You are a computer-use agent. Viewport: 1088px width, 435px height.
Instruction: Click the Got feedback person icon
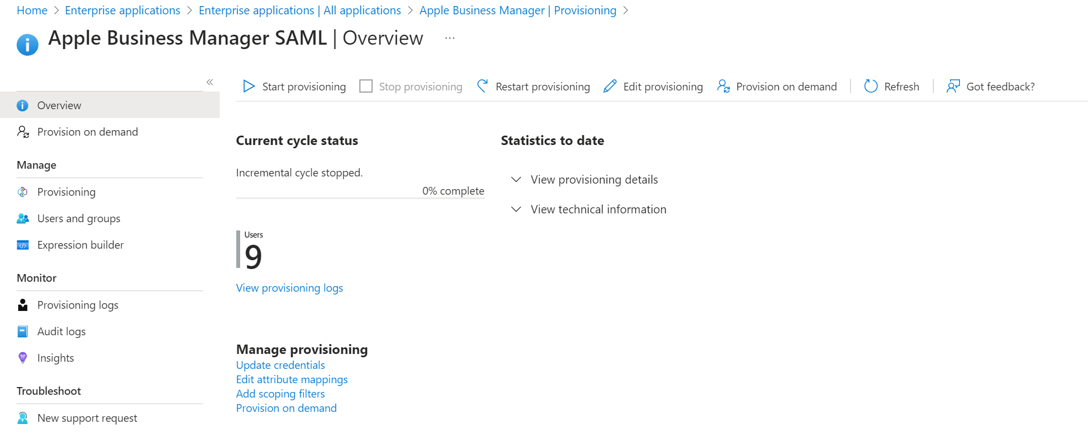pyautogui.click(x=953, y=87)
